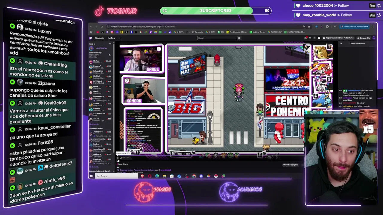Screen dimensions: 383x215
Task: Mute the clip volume
Action: 121,158
